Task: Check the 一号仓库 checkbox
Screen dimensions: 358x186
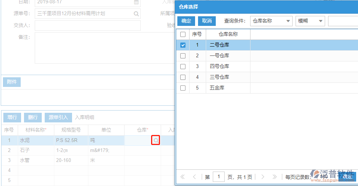Action: [x=183, y=56]
